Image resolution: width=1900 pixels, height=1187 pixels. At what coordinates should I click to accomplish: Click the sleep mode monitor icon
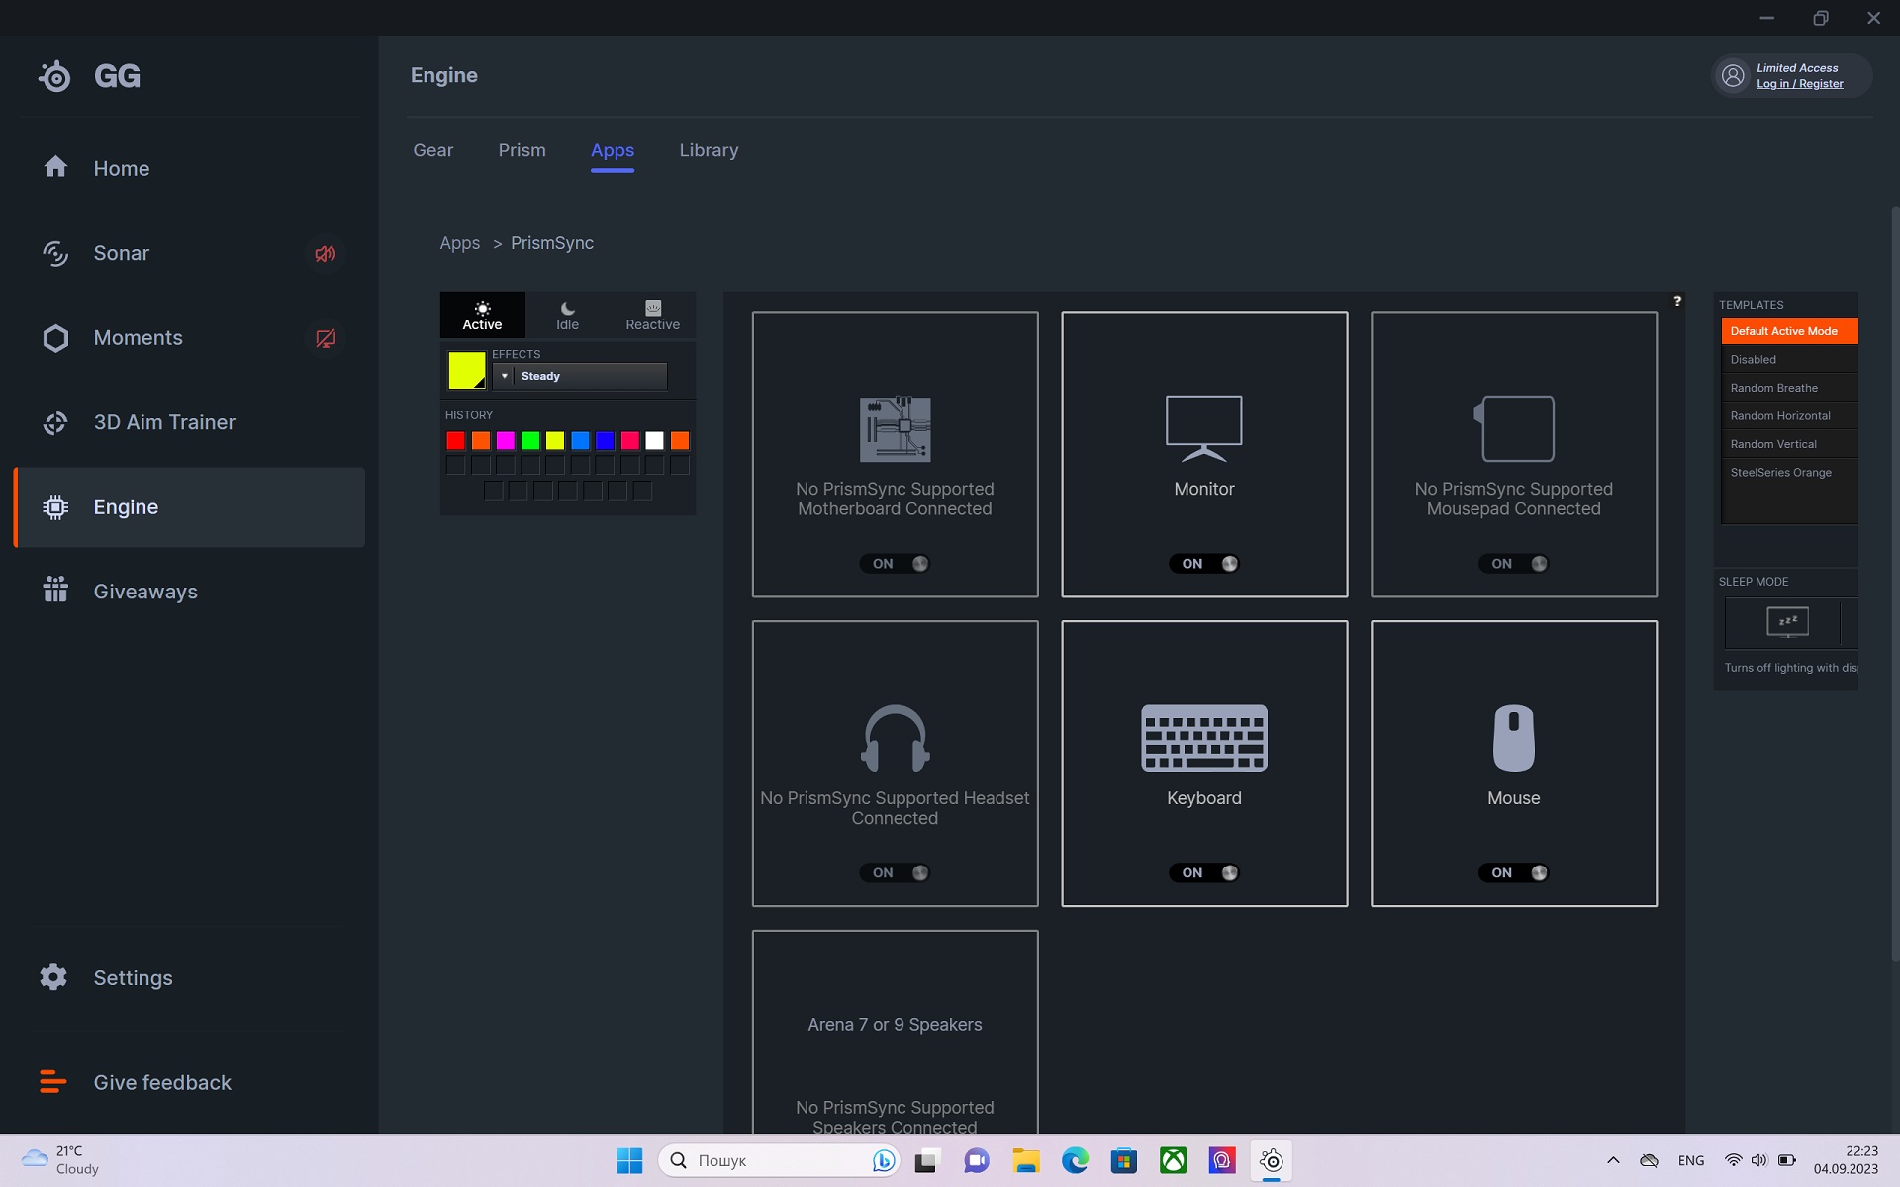point(1787,622)
